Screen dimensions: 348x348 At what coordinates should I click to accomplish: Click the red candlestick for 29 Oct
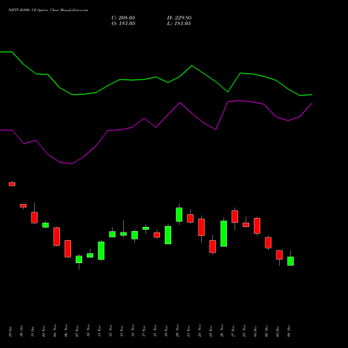[12, 184]
